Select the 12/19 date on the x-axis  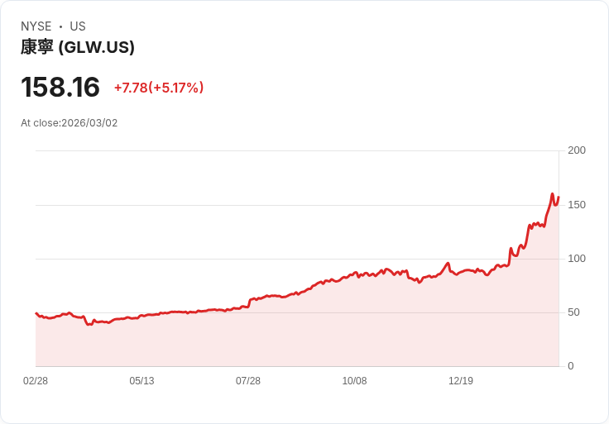pos(461,381)
